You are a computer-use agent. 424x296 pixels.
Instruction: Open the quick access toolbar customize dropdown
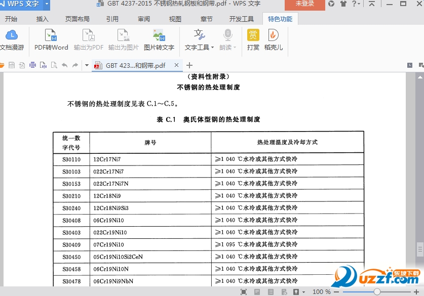pos(87,65)
